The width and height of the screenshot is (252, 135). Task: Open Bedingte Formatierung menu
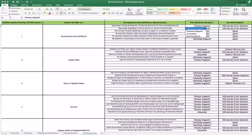point(130,12)
